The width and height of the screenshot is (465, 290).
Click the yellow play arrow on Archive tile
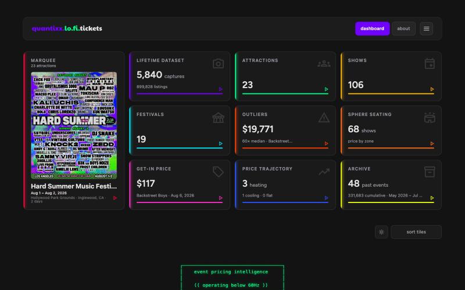pyautogui.click(x=432, y=198)
